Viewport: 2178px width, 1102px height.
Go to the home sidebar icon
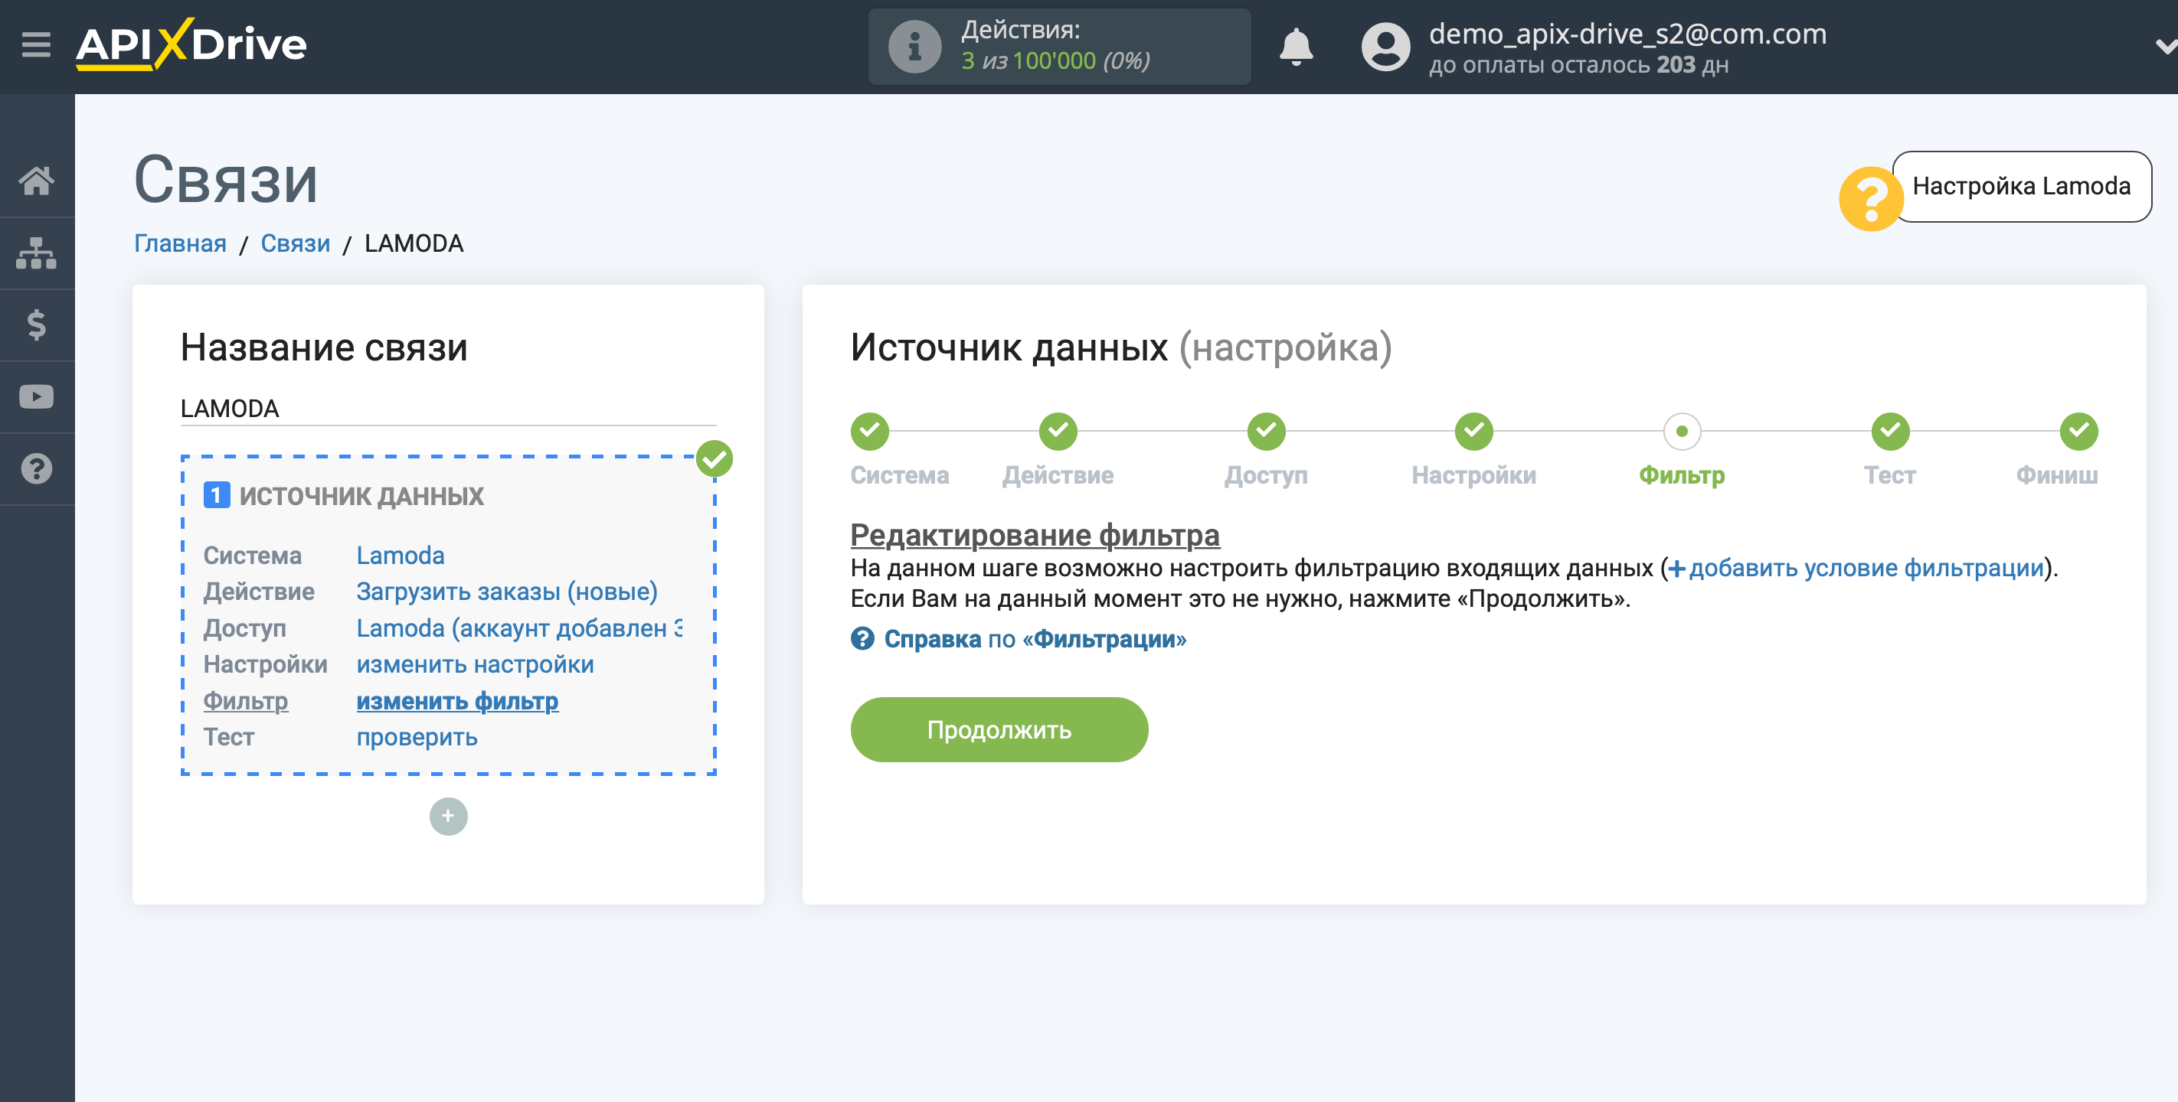36,180
